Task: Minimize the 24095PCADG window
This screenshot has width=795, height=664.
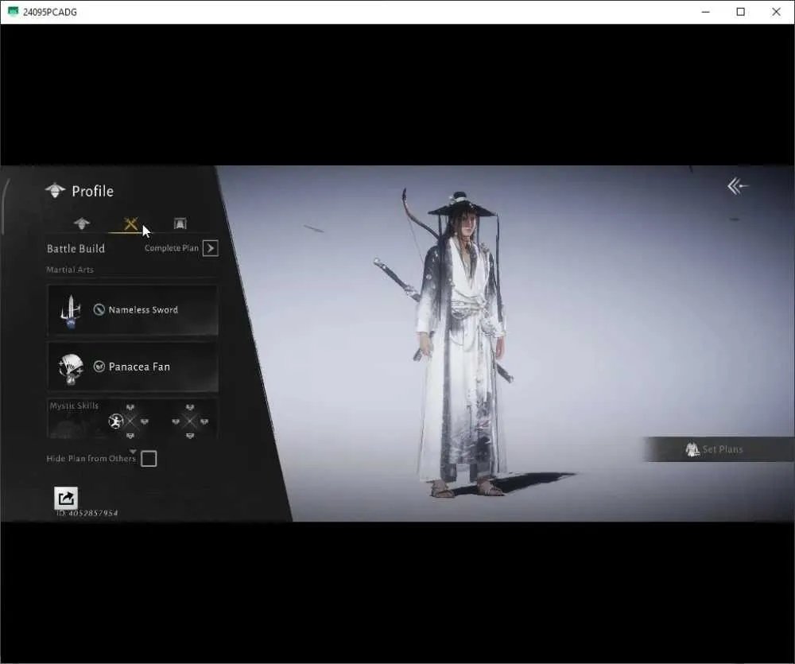Action: [705, 12]
